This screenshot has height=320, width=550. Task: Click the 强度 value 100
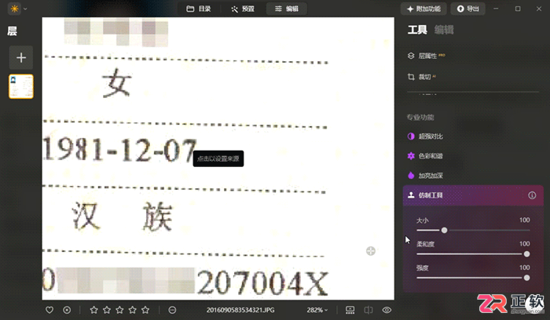pos(524,267)
